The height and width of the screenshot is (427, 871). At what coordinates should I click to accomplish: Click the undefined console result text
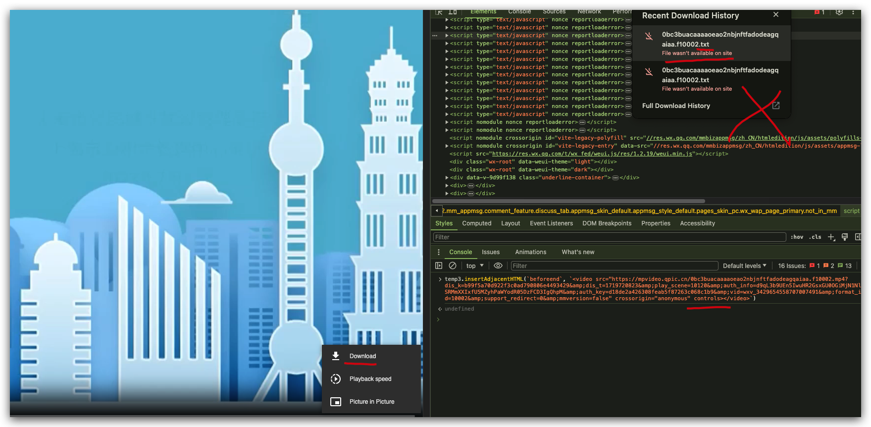point(459,309)
